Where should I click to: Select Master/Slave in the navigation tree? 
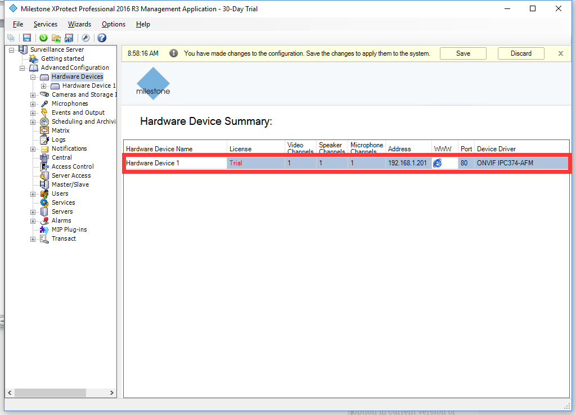(70, 185)
